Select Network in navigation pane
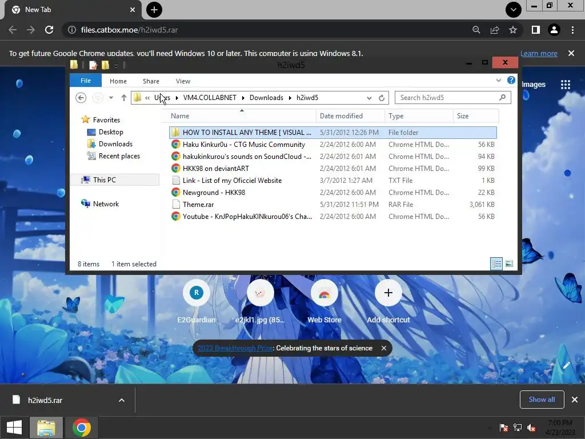 click(100, 204)
